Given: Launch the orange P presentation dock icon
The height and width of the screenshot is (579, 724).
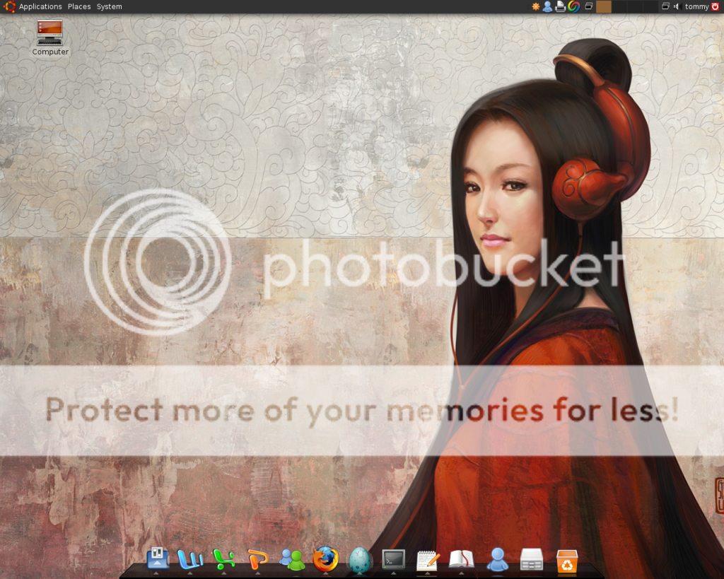Looking at the screenshot, I should (257, 559).
